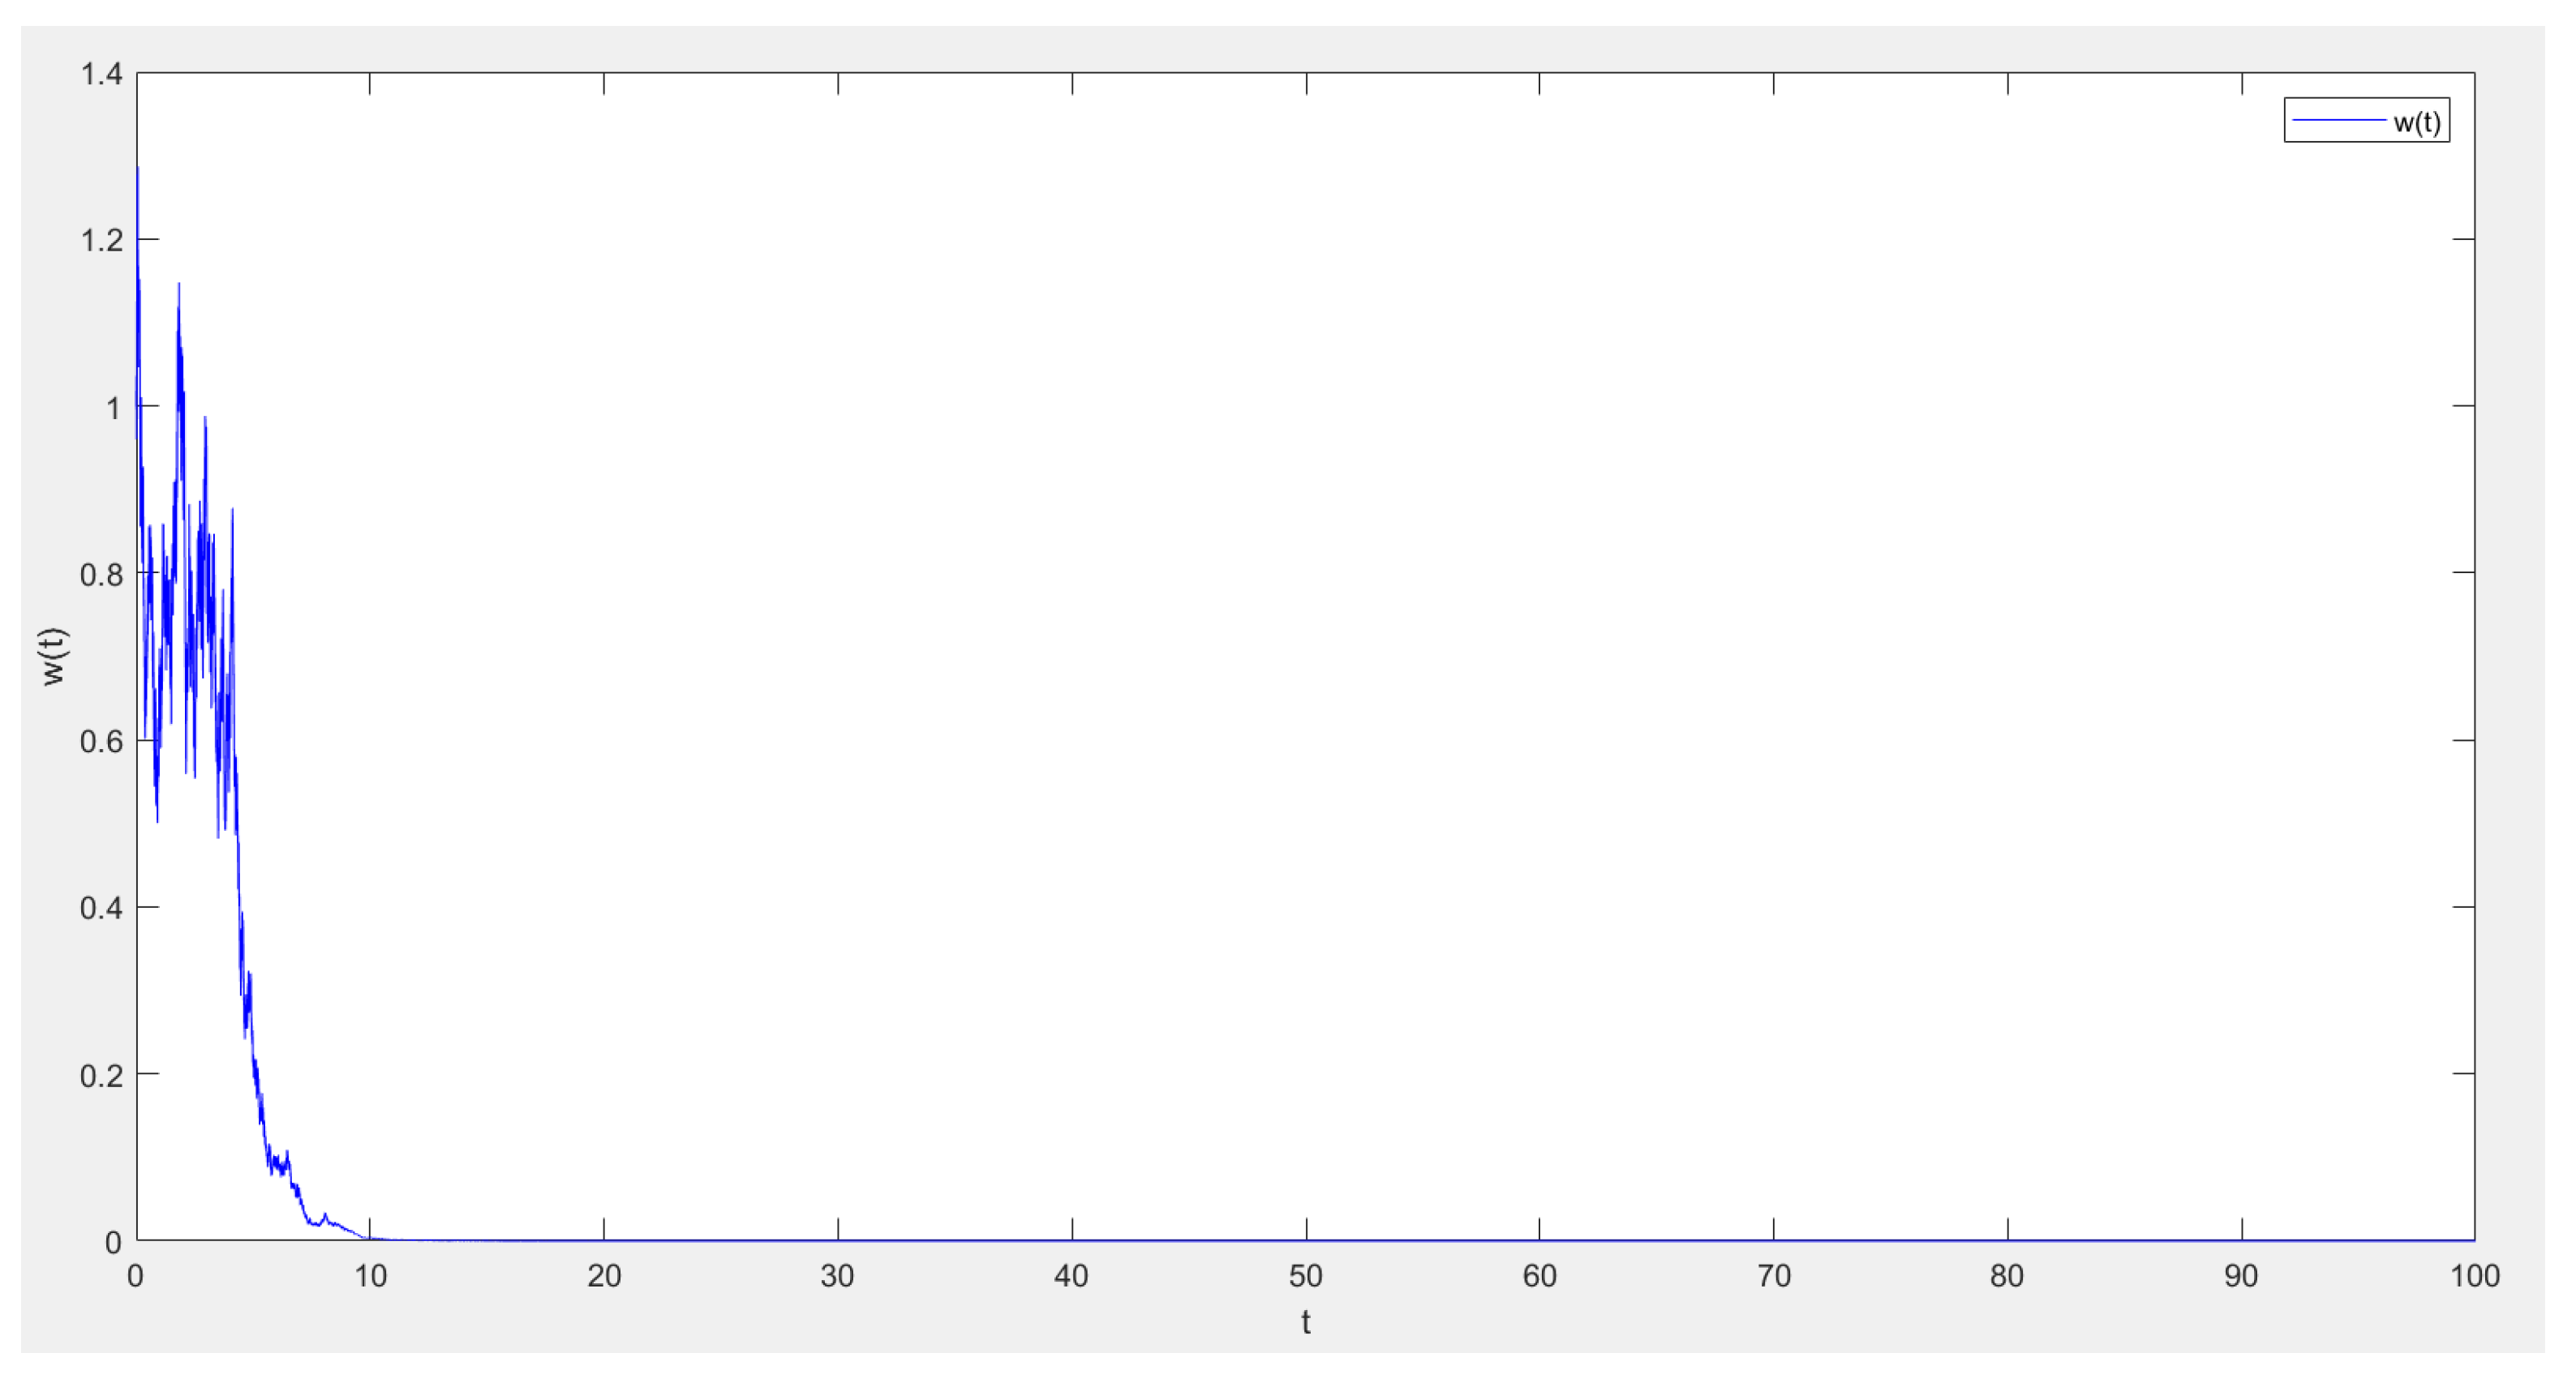Click the x-axis tick label 30
Screen dimensions: 2576x1383
tap(837, 1276)
